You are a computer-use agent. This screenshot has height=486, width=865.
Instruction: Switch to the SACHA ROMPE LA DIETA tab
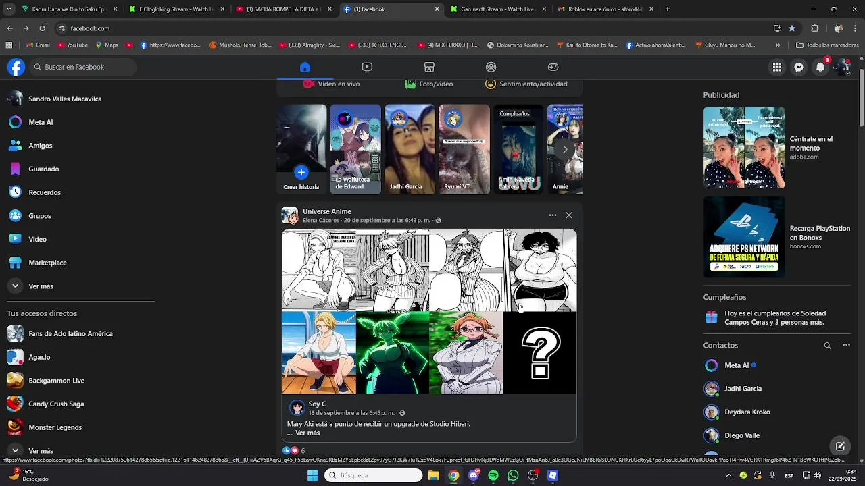(282, 9)
